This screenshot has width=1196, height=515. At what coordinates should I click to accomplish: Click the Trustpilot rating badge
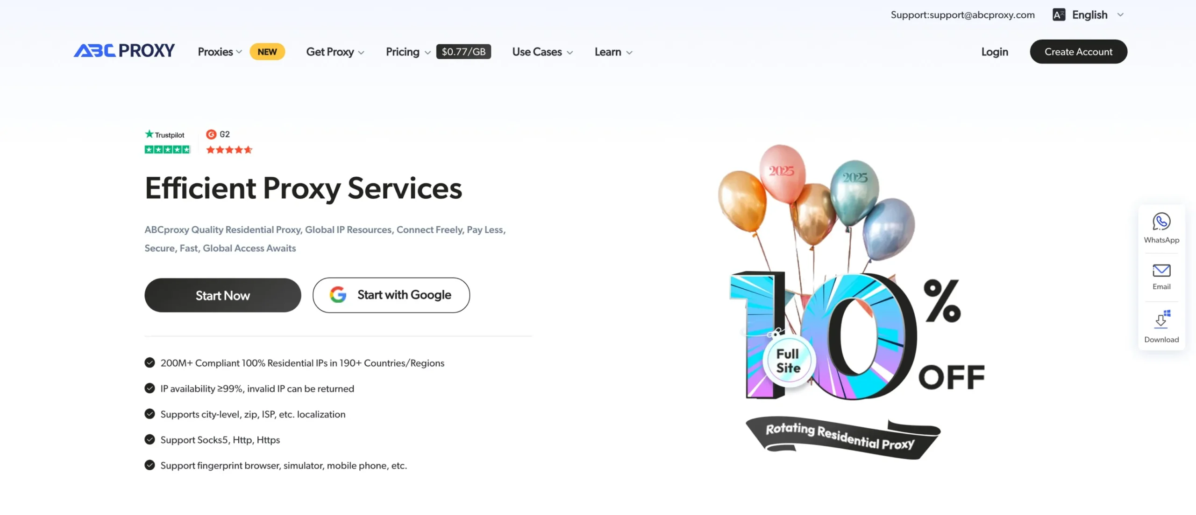[x=167, y=141]
